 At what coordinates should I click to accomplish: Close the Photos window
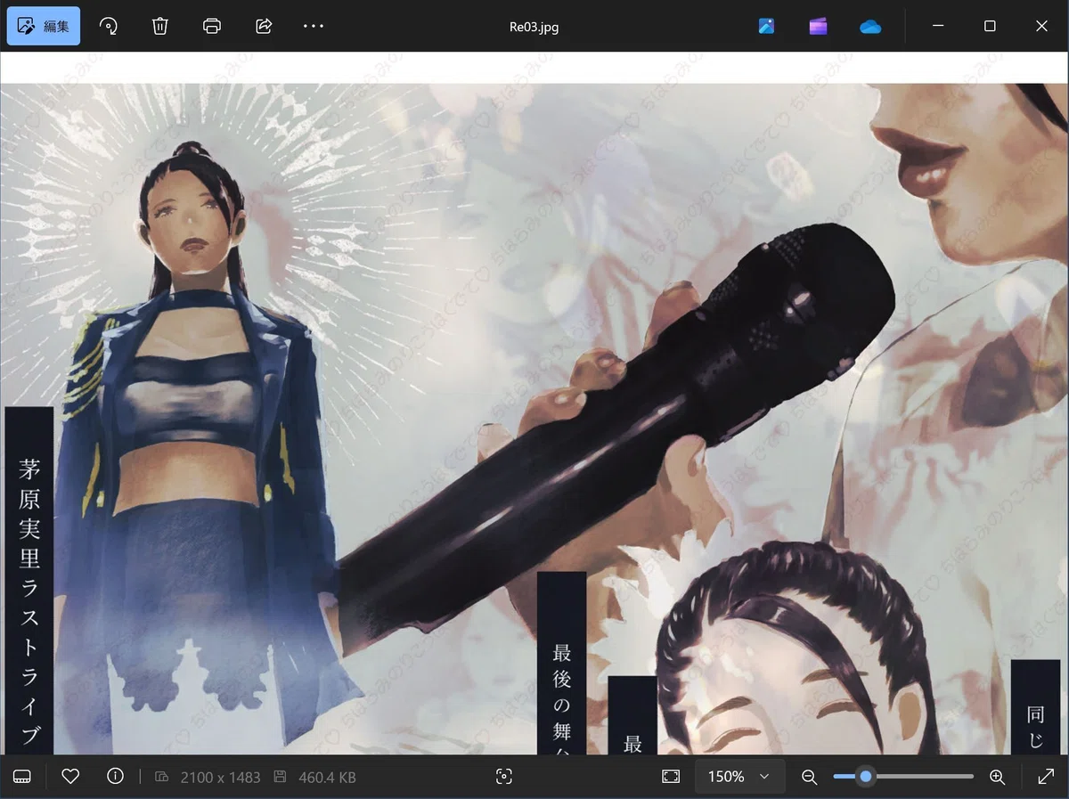pos(1041,26)
